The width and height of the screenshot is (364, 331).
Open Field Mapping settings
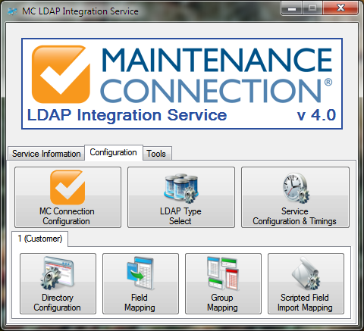pyautogui.click(x=140, y=283)
